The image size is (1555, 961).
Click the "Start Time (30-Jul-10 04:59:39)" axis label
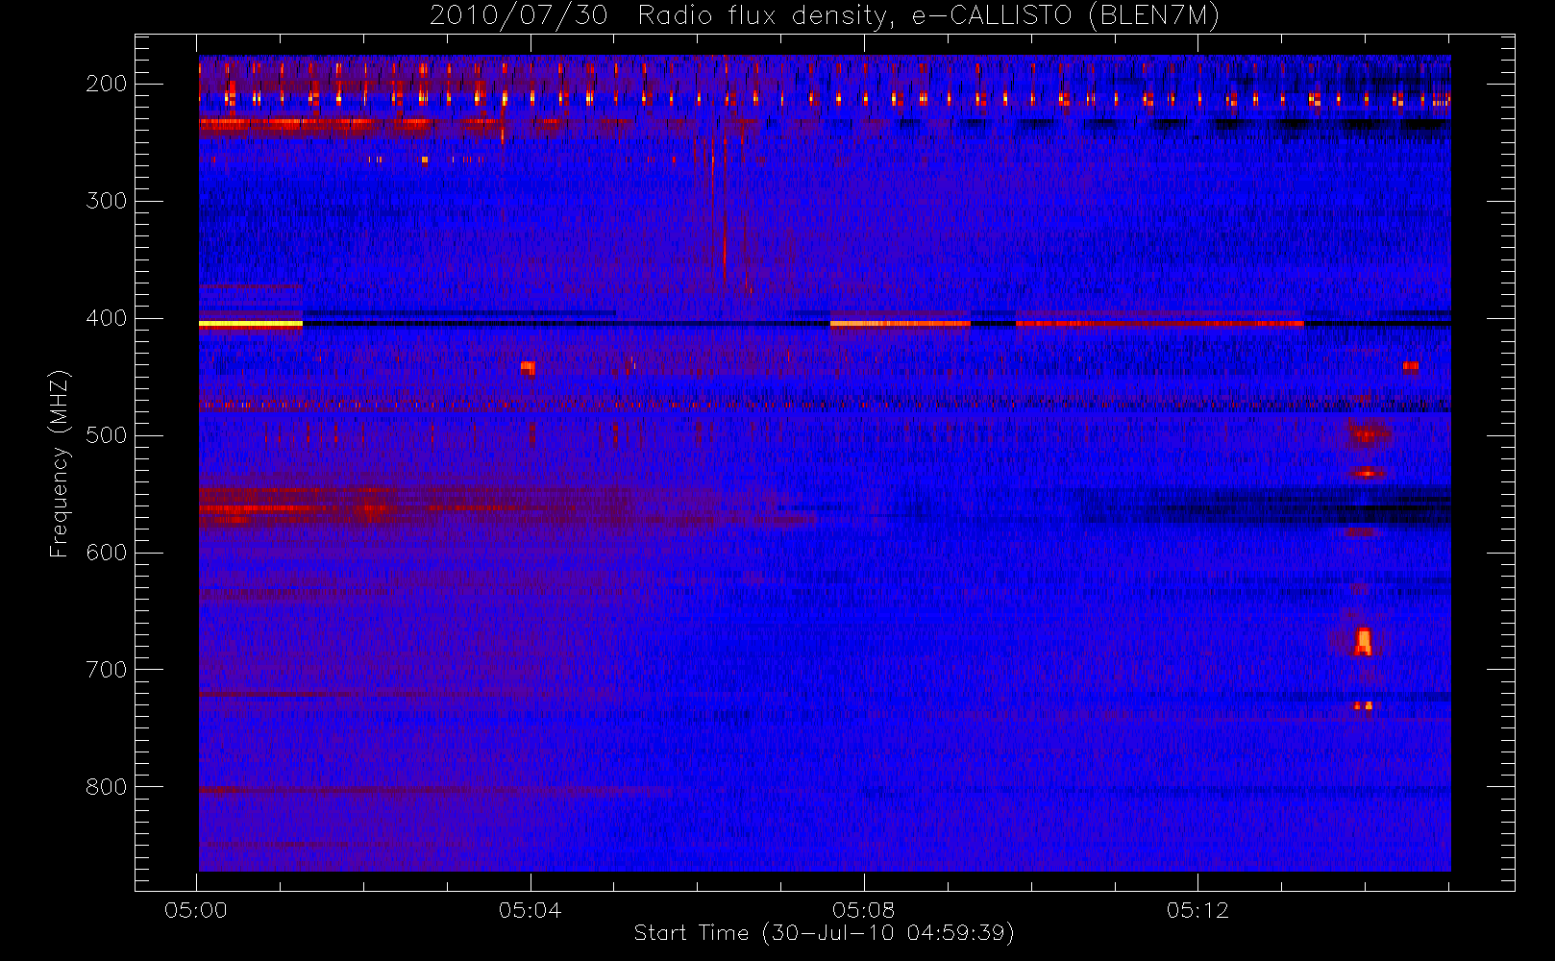(x=825, y=933)
